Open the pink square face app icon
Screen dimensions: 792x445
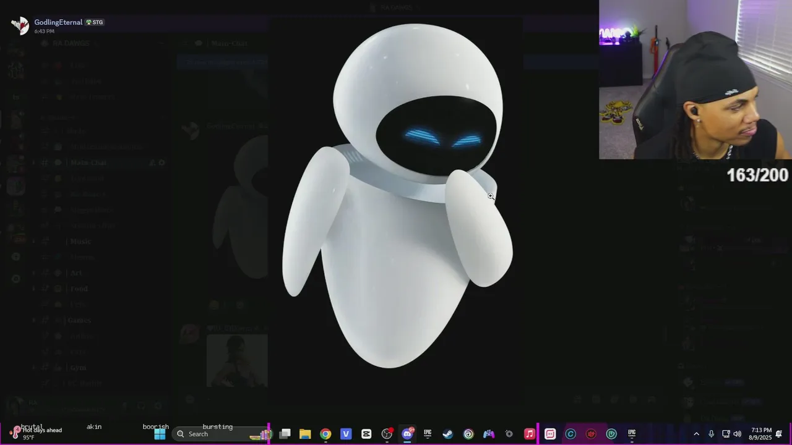click(x=550, y=434)
